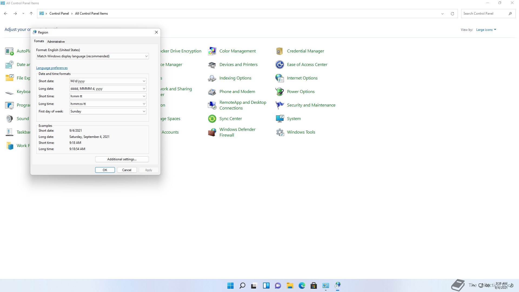The image size is (519, 292).
Task: Open the View by Large icons dropdown
Action: tap(486, 30)
